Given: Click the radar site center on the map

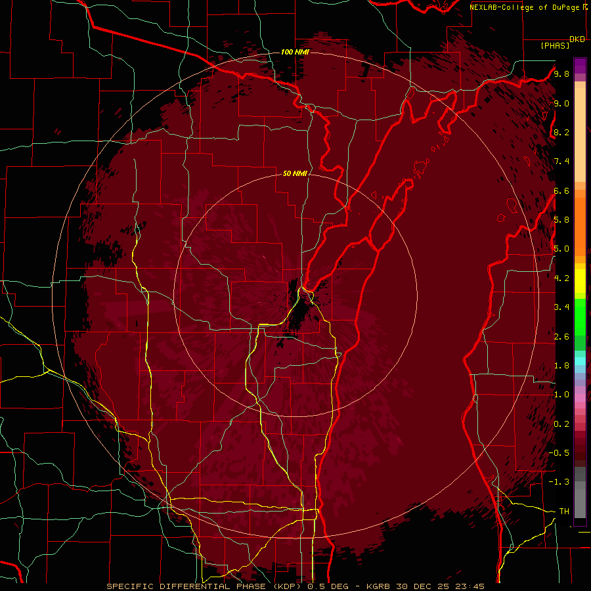Looking at the screenshot, I should [x=295, y=295].
